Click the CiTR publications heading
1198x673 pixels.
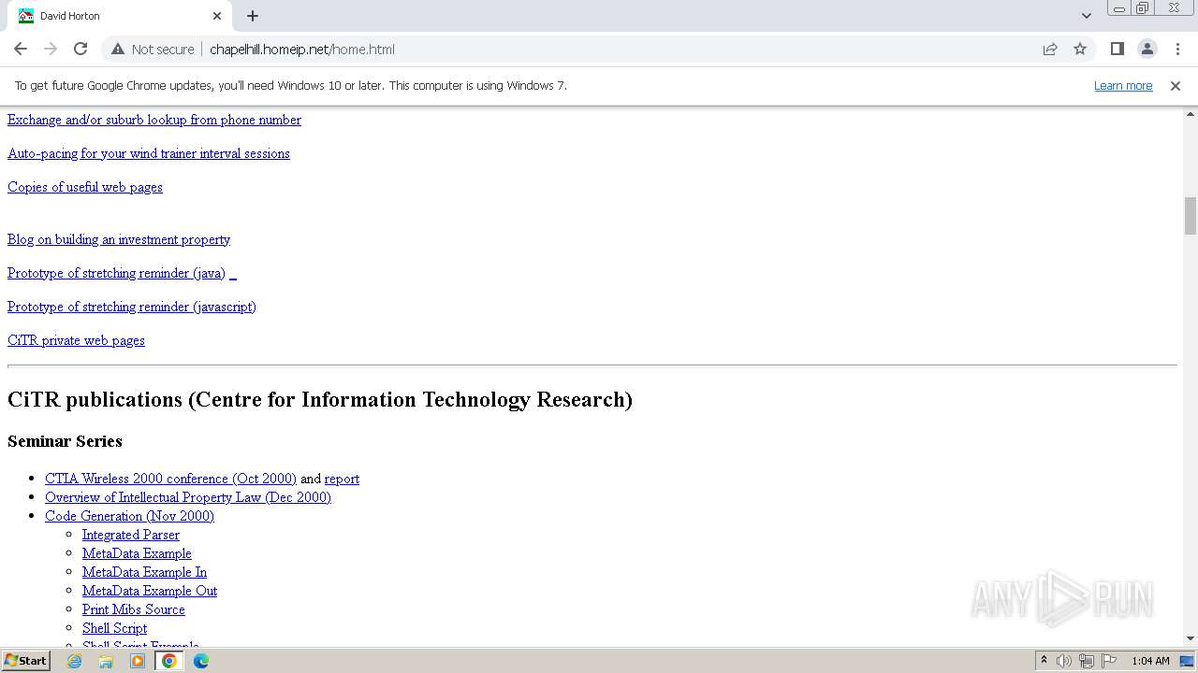(x=320, y=399)
